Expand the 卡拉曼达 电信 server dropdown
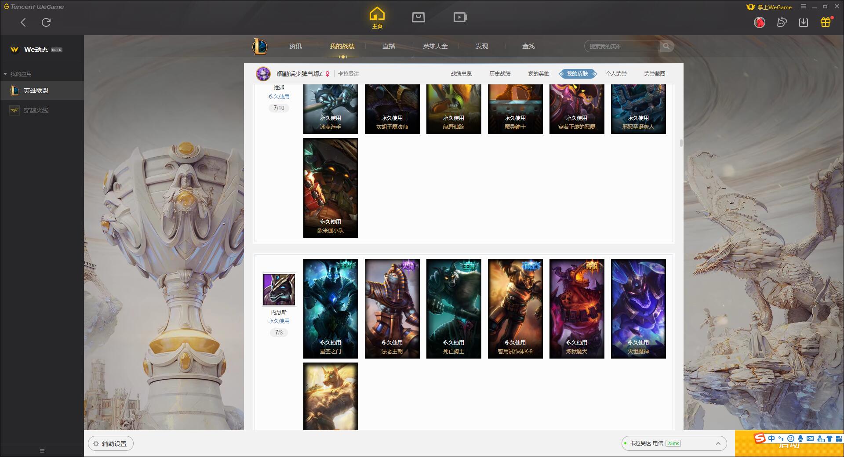 (673, 443)
